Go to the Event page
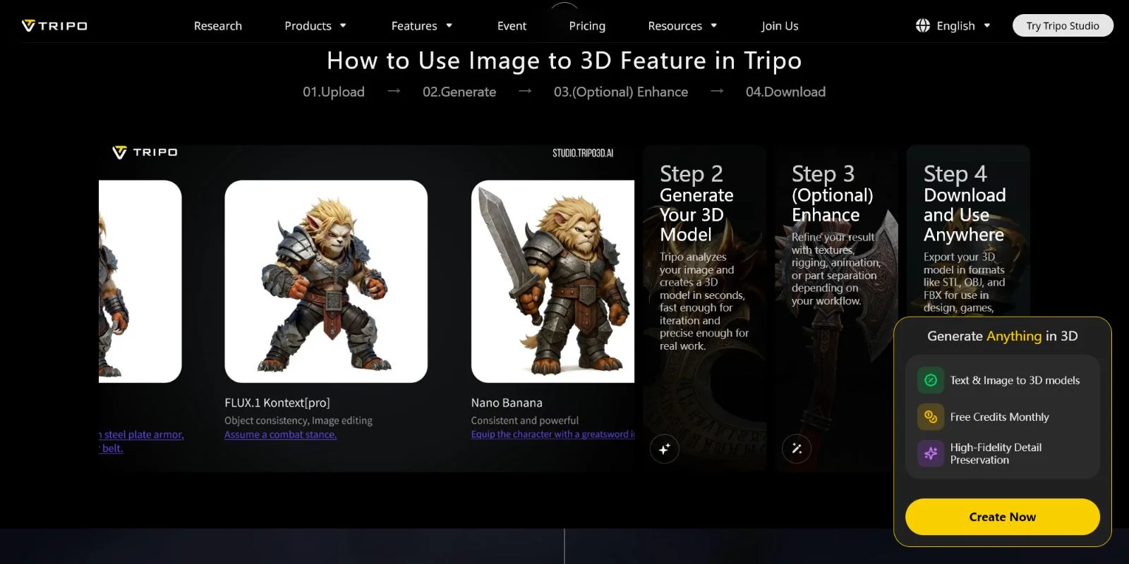 512,26
